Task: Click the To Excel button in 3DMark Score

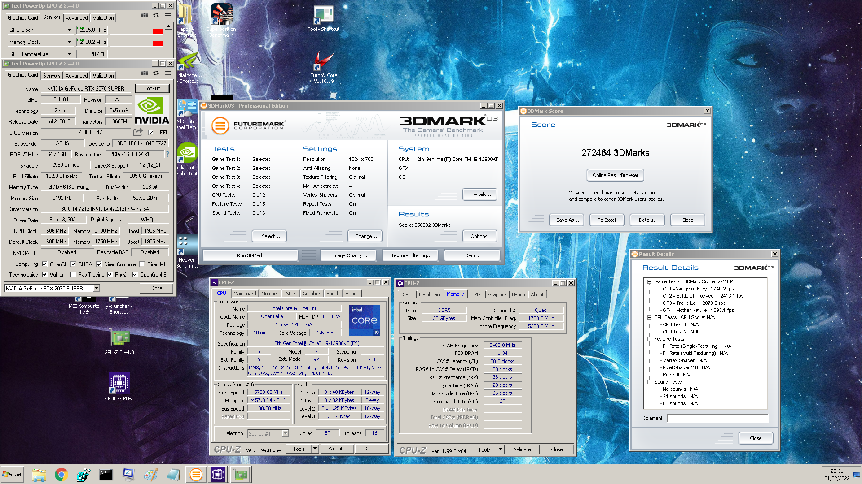Action: pos(607,220)
